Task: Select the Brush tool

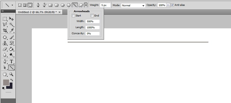Action: click(x=11, y=37)
